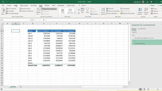The height and width of the screenshot is (91, 162).
Task: Undo the last action
Action: [x=3, y=2]
